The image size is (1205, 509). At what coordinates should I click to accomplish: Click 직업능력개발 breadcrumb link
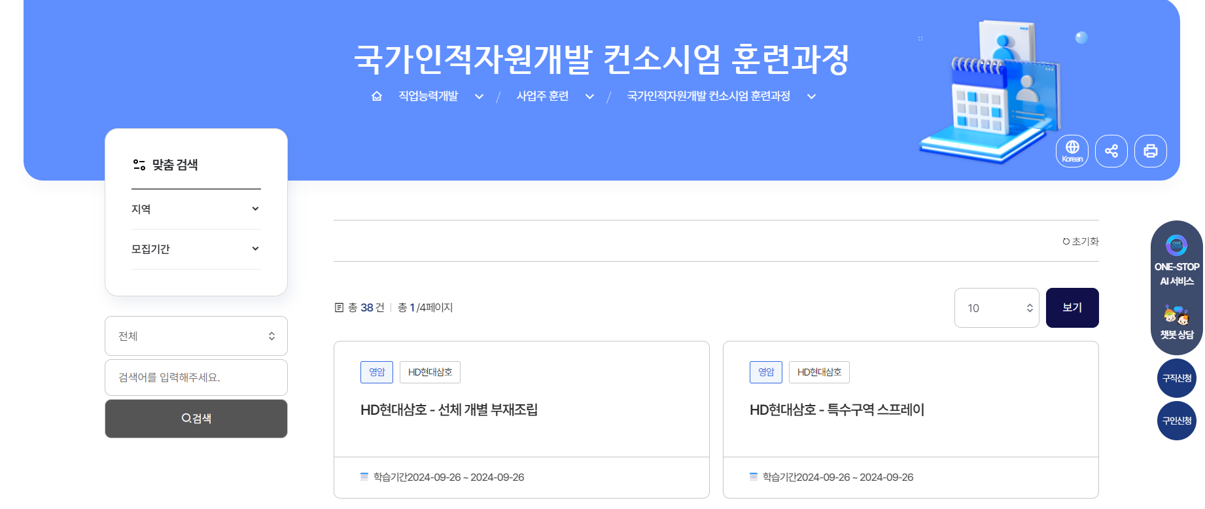point(428,96)
